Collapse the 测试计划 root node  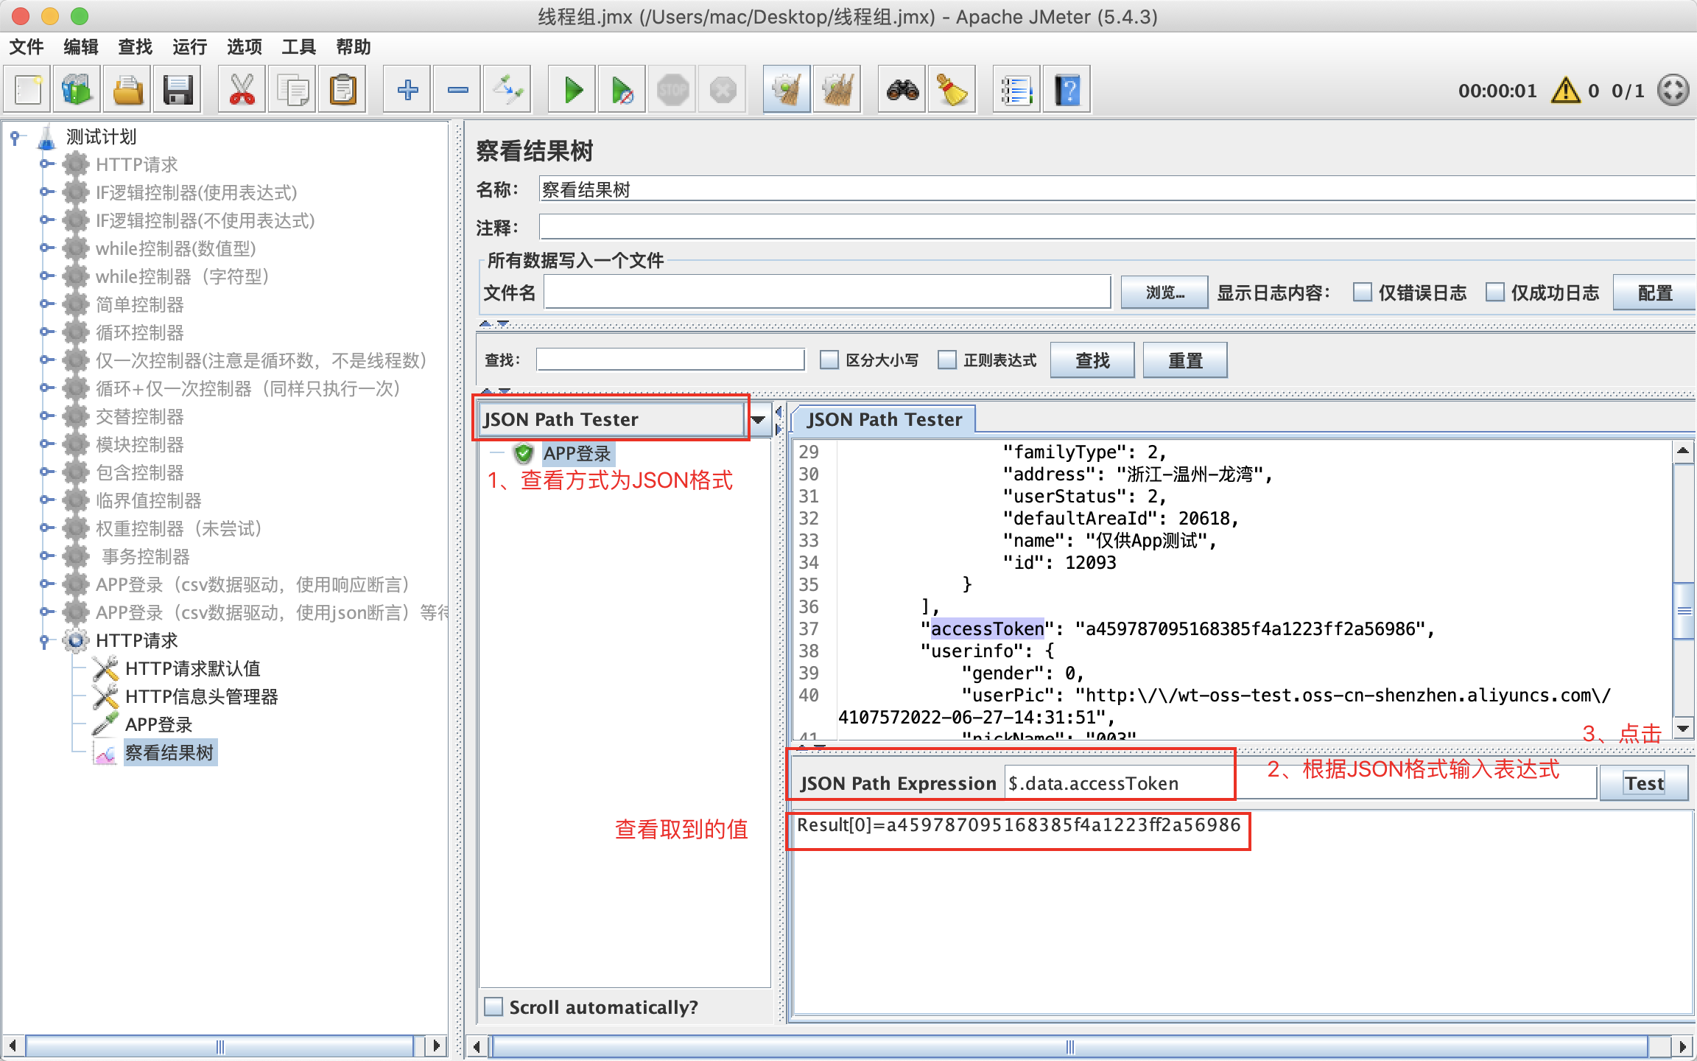15,136
